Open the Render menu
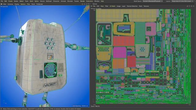 (x=82, y=1)
